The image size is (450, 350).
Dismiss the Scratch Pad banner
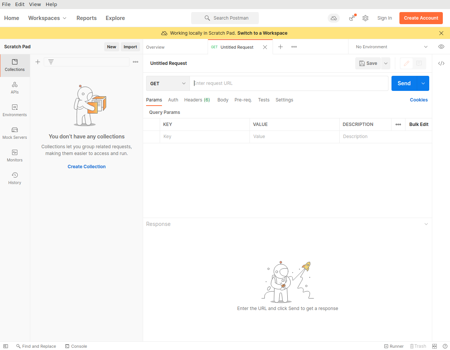[x=441, y=33]
